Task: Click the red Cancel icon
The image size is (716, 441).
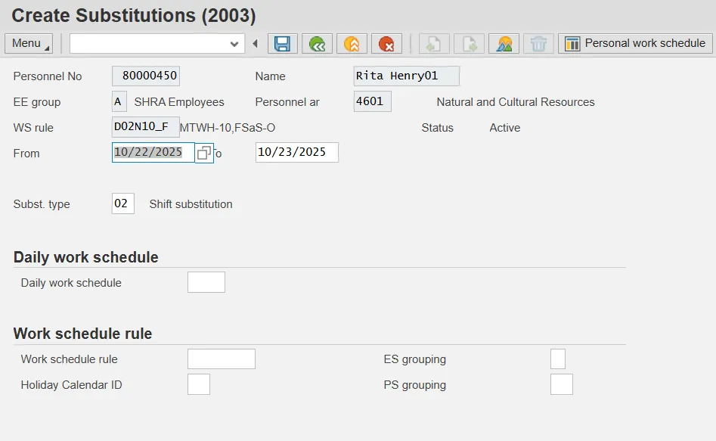Action: (386, 44)
